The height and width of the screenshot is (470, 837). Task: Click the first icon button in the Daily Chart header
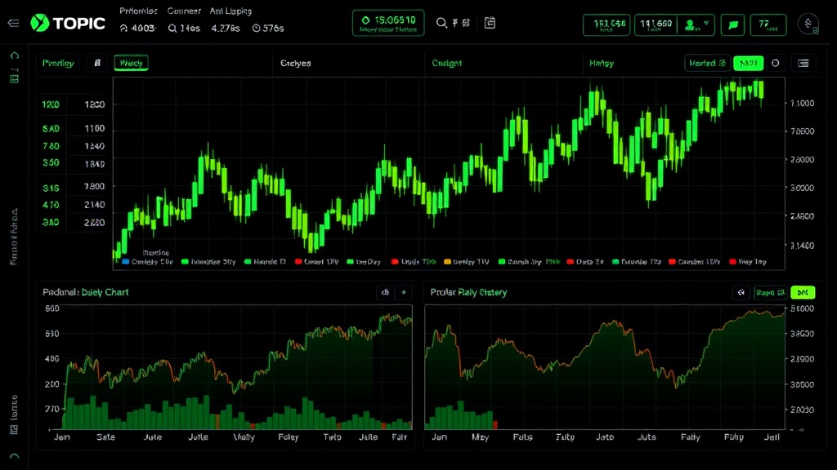386,292
